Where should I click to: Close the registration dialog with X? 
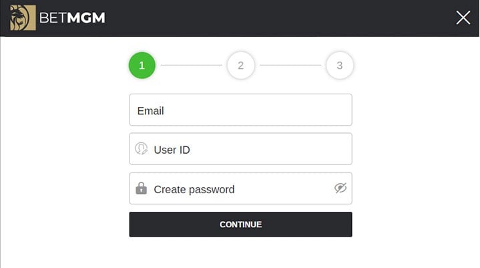[463, 18]
